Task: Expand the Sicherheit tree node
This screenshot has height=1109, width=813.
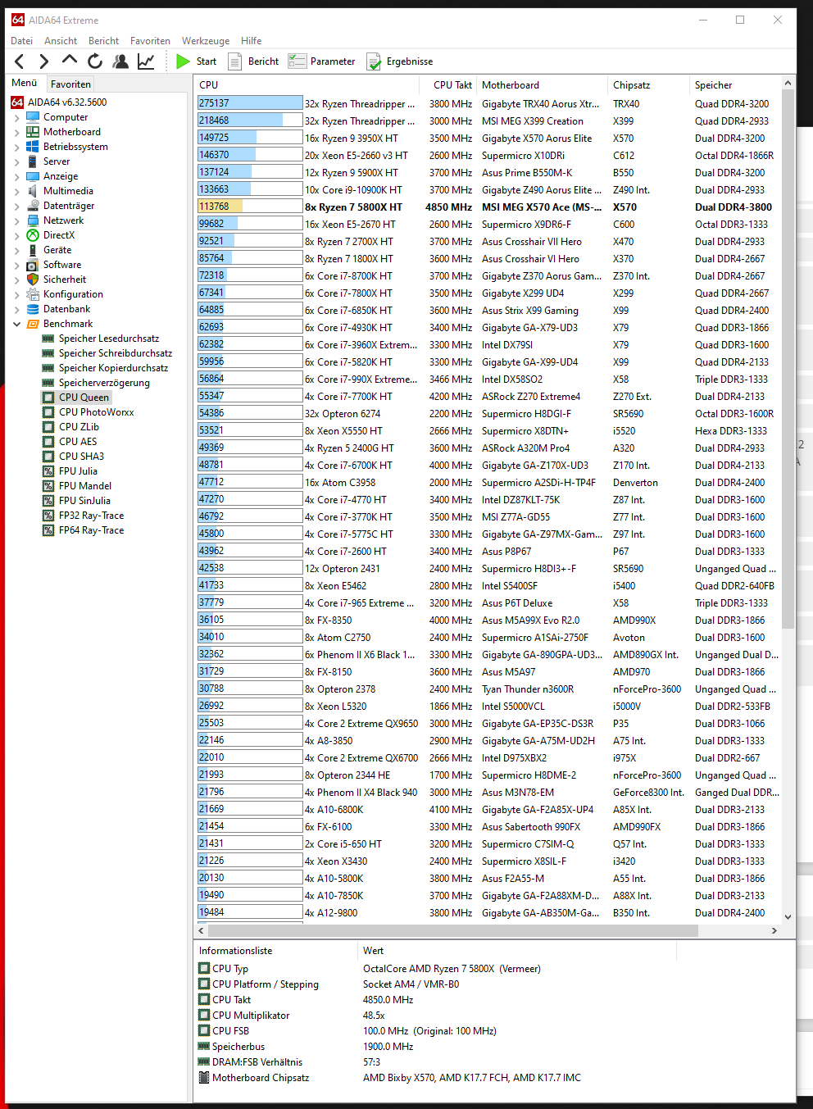Action: pyautogui.click(x=16, y=280)
